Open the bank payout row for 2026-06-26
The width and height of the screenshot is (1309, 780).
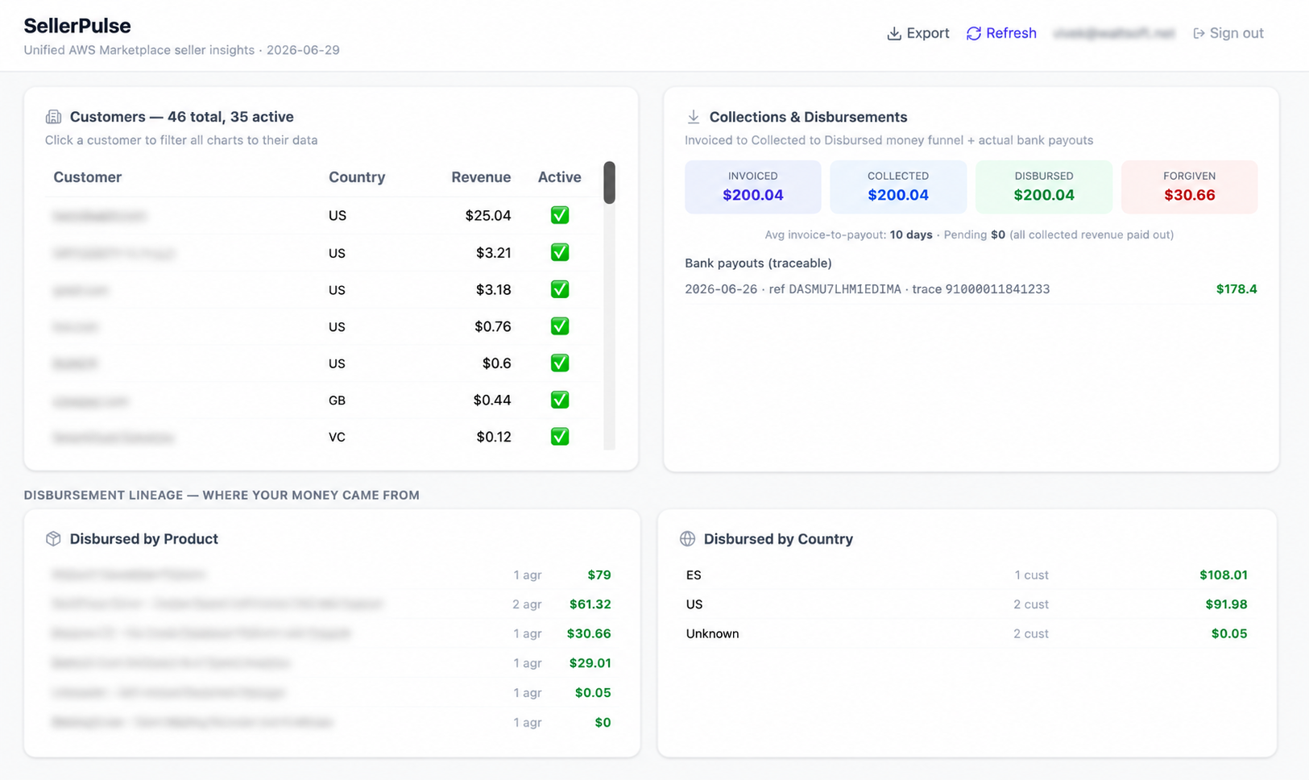point(971,289)
